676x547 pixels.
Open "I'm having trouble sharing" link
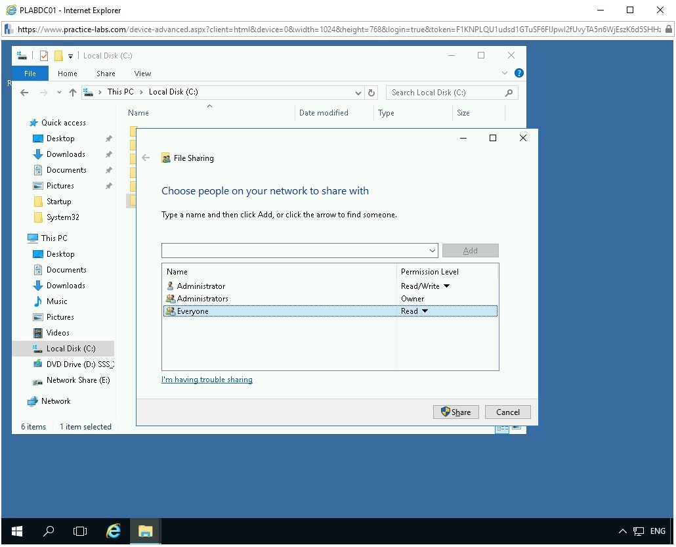click(x=207, y=380)
